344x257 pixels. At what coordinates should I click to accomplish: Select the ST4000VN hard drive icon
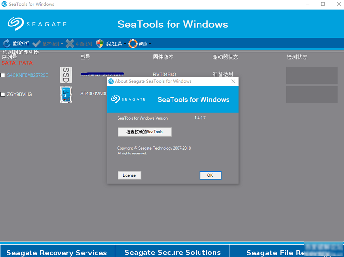pyautogui.click(x=66, y=94)
